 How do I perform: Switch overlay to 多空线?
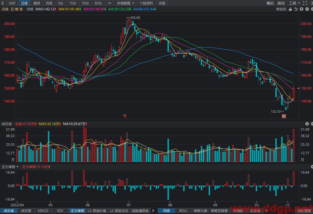(x=255, y=211)
